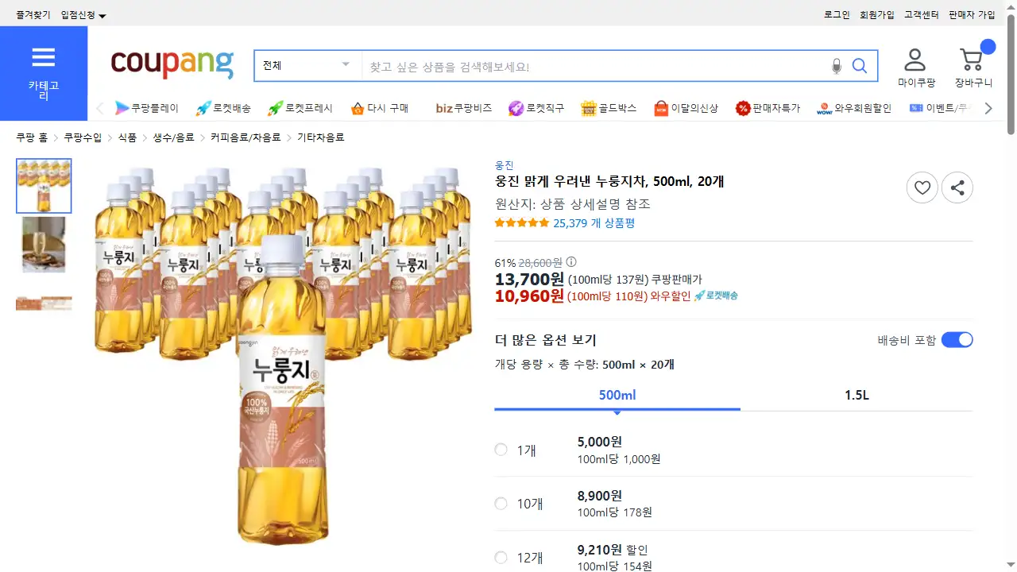
Task: Open biz 쿠팡비즈 shortcut
Action: [x=464, y=108]
